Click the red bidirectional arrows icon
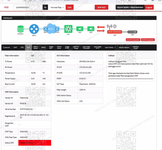The width and height of the screenshot is (162, 150). point(101,29)
